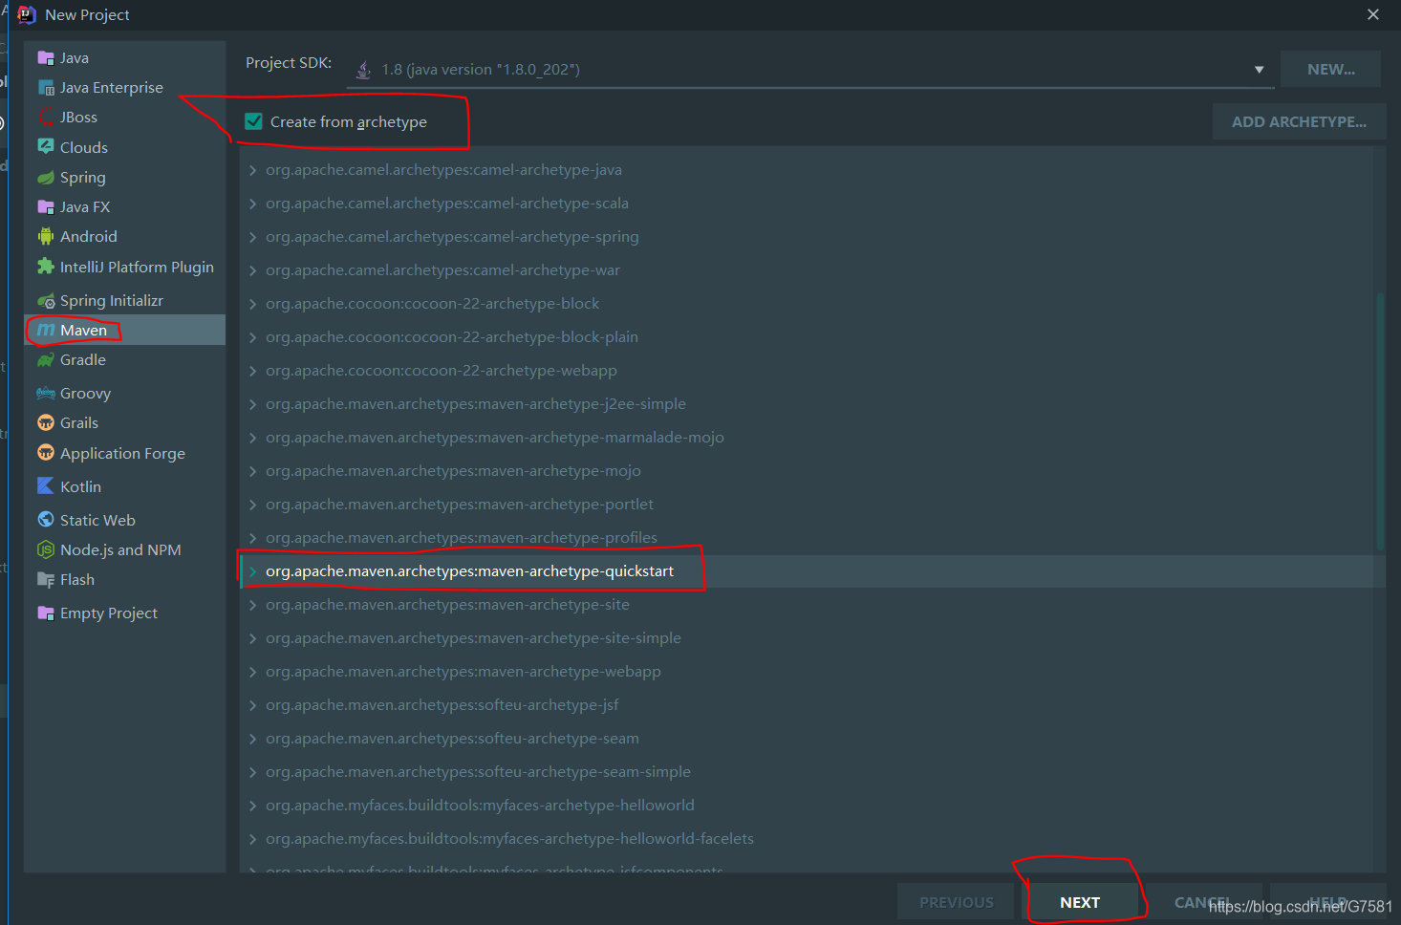The height and width of the screenshot is (925, 1401).
Task: Click the Empty Project folder icon
Action: pos(45,613)
